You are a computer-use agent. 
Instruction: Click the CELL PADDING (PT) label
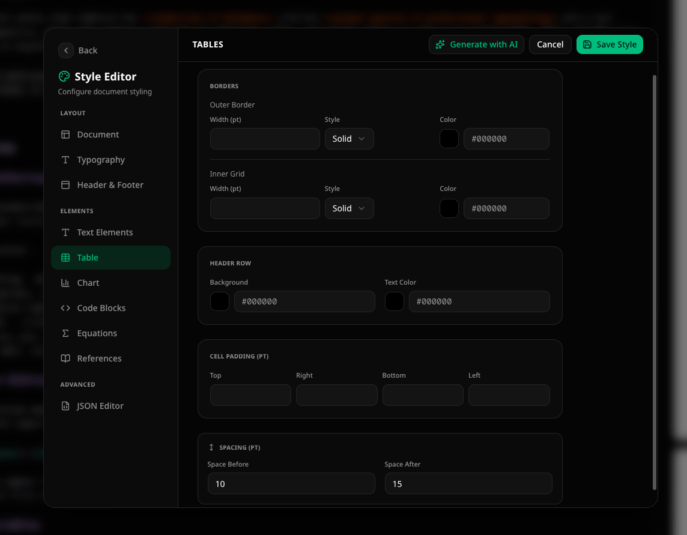pos(239,356)
